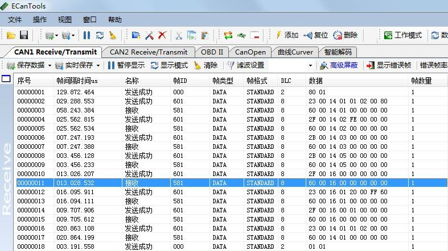
Task: Click the open folder icon in top toolbar
Action: coord(11,35)
